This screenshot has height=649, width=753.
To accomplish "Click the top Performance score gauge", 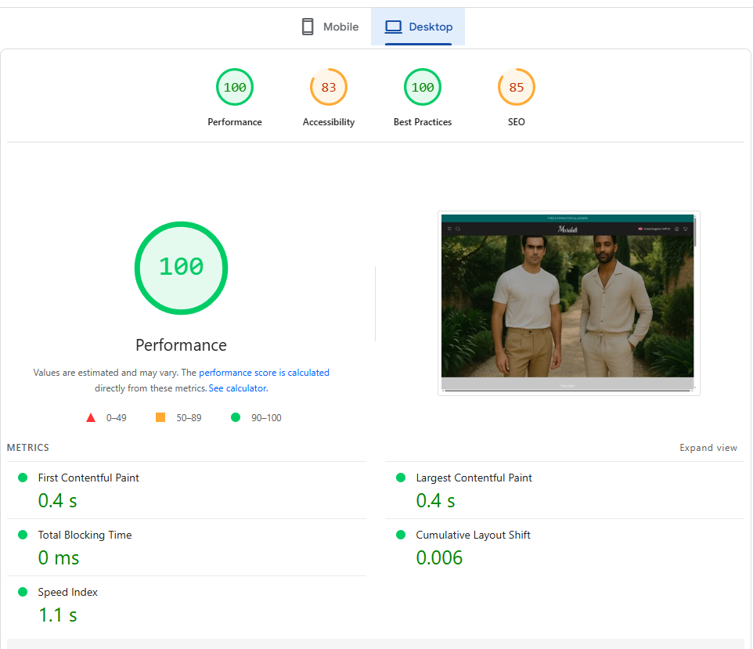I will 235,88.
